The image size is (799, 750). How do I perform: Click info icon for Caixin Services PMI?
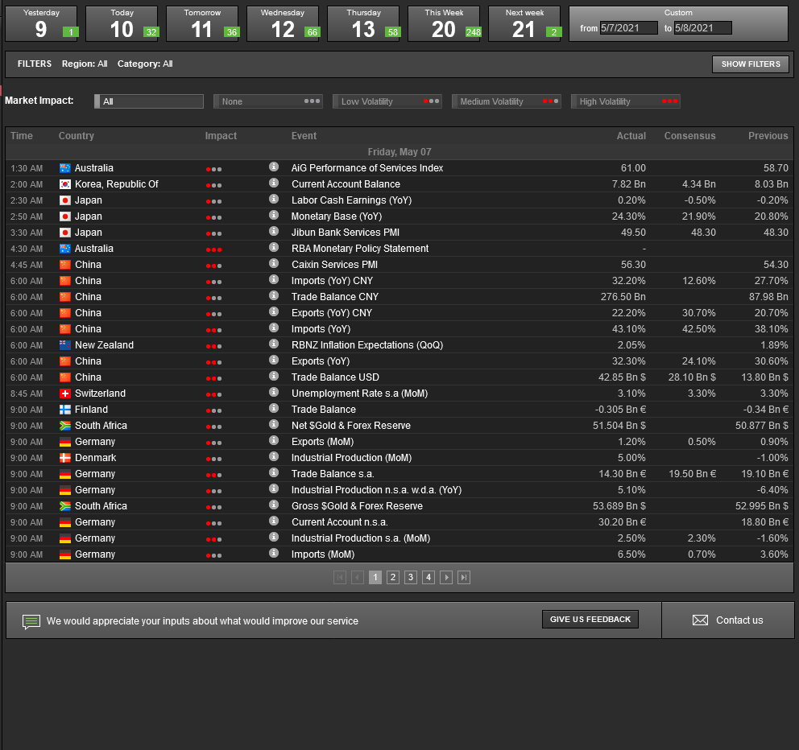(274, 263)
